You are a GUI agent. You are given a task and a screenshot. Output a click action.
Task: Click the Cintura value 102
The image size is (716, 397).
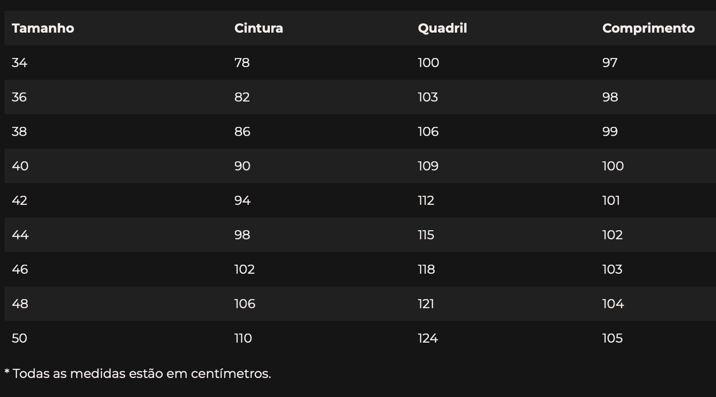coord(244,269)
